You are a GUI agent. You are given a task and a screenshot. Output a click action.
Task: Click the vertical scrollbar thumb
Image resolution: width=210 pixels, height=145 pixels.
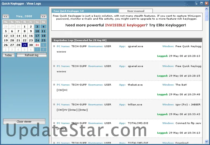[x=206, y=16]
